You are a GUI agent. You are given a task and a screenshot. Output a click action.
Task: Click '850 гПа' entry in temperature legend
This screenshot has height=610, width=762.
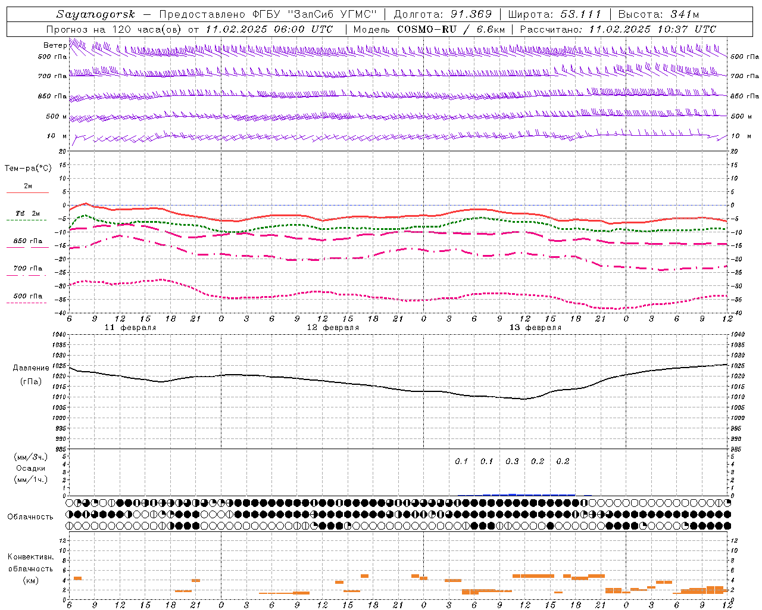coord(28,241)
